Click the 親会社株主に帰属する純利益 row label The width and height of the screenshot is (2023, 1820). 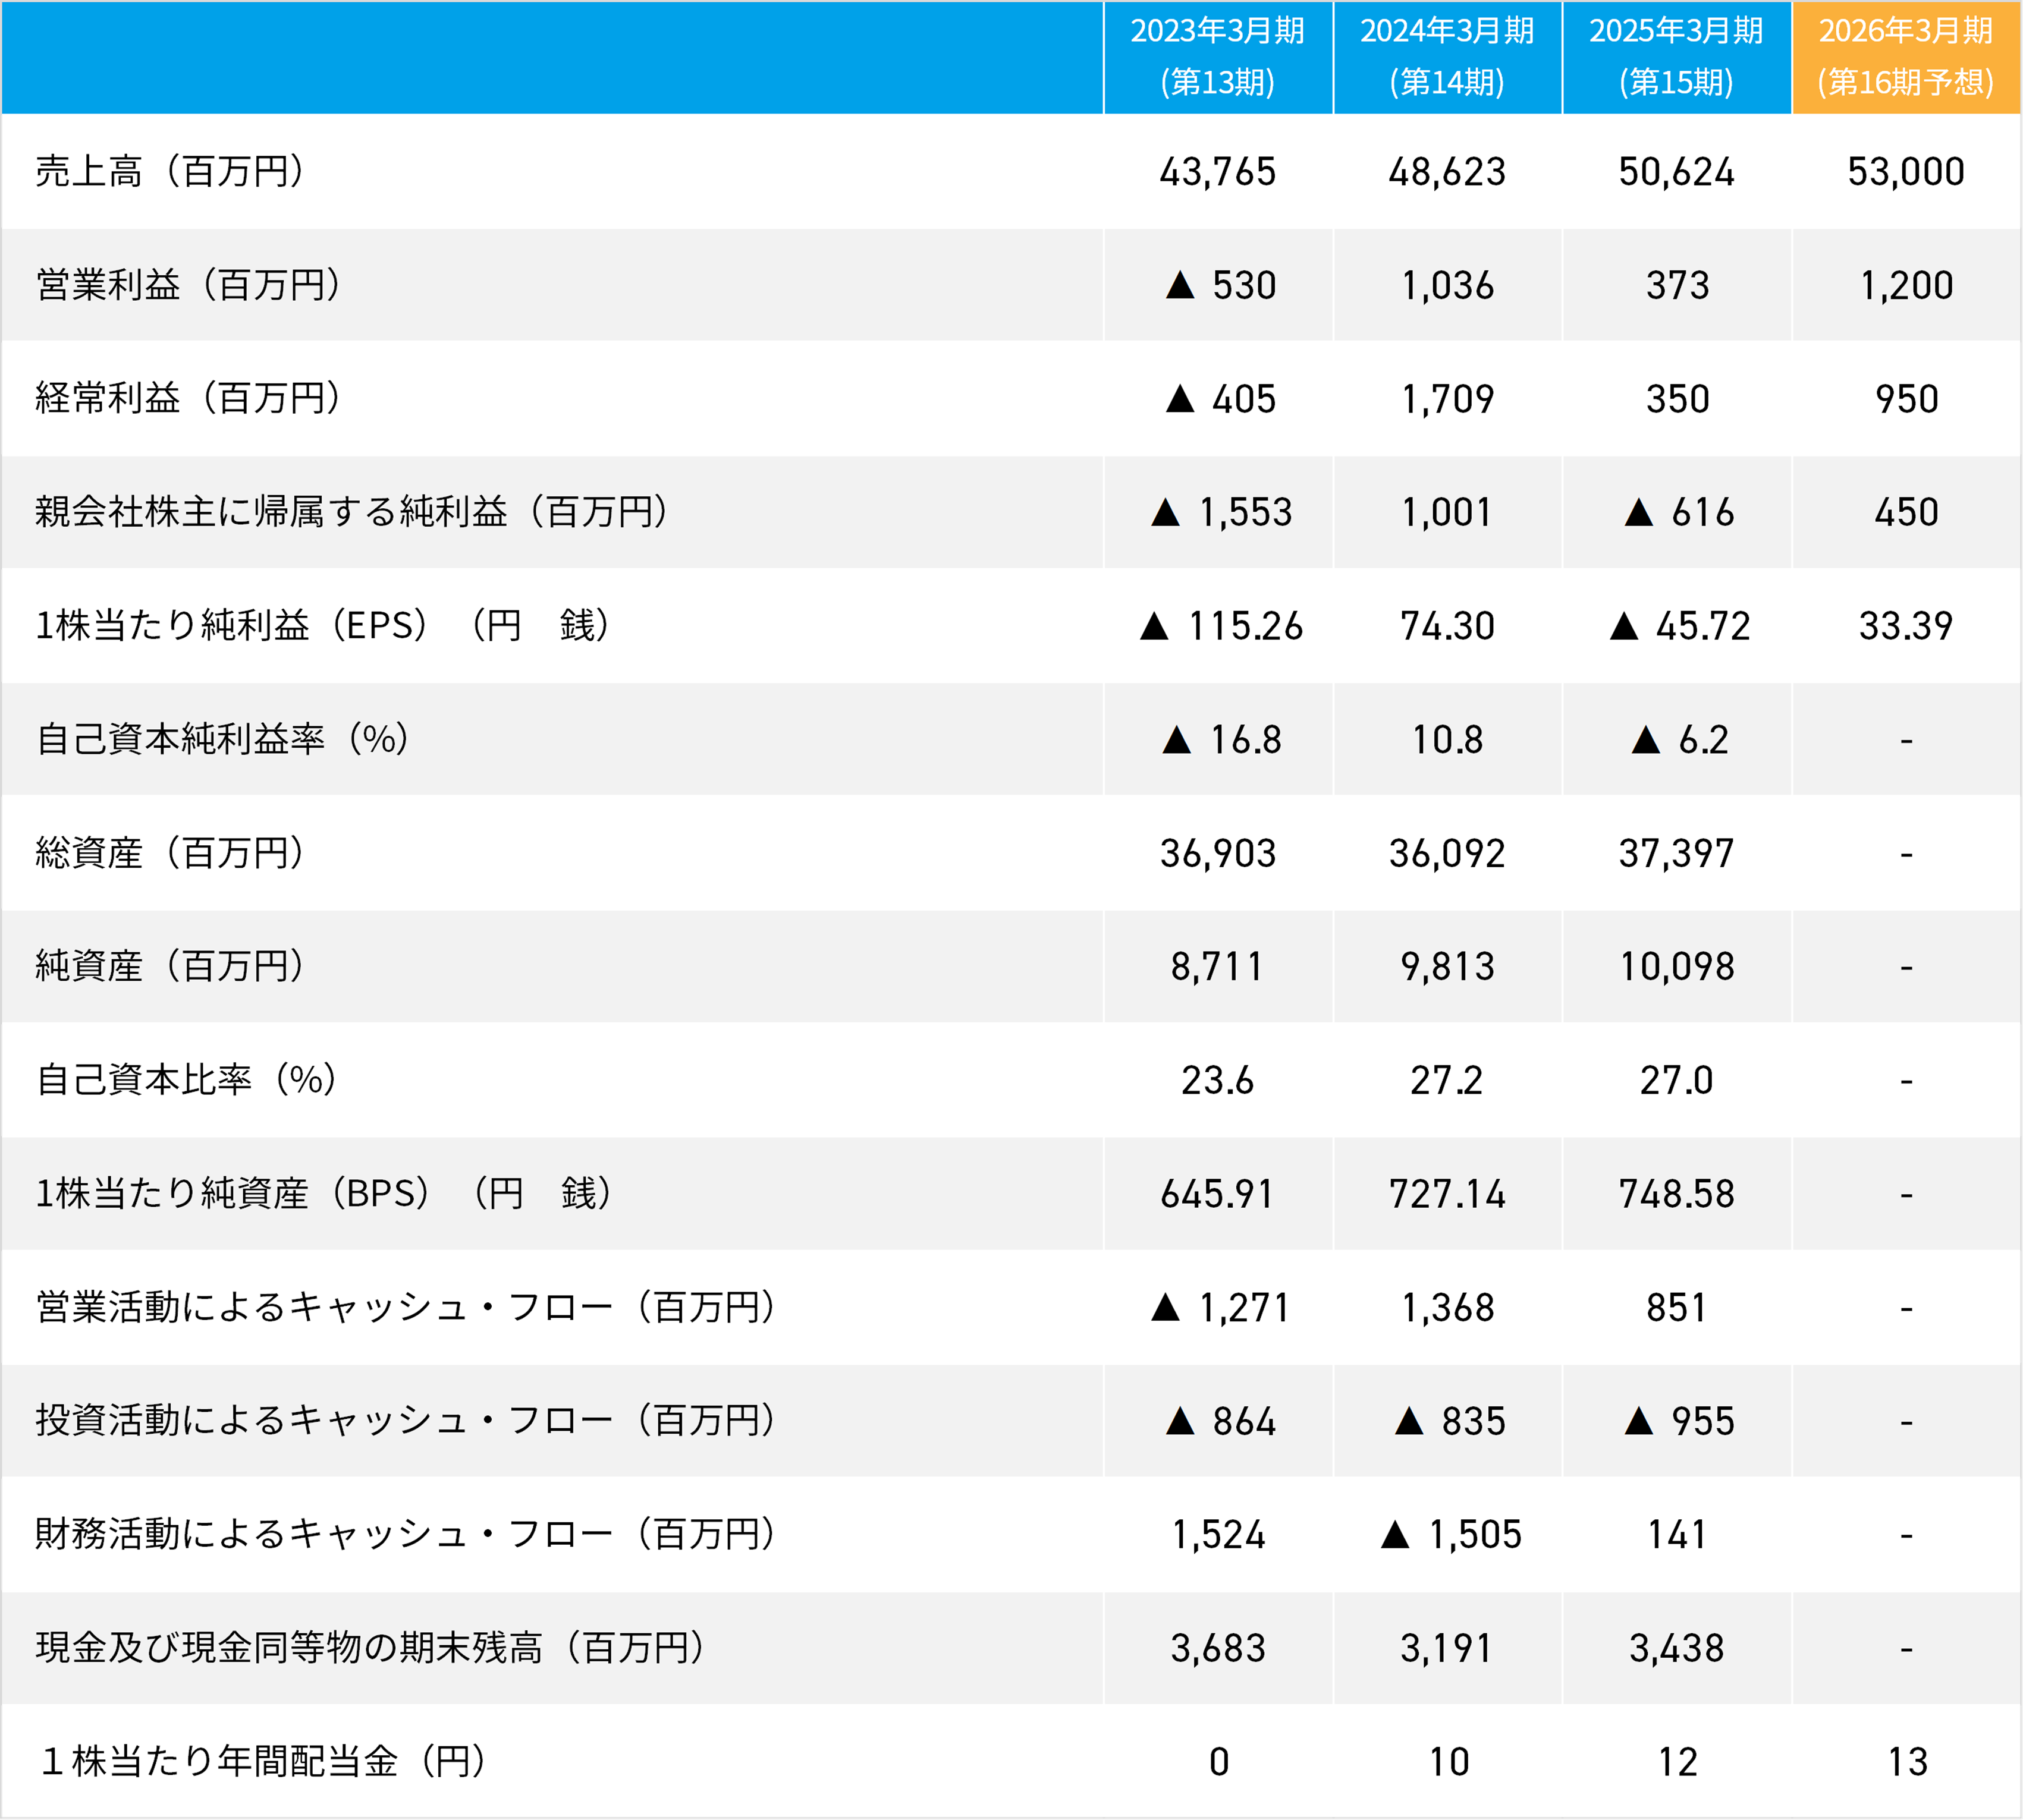tap(351, 512)
